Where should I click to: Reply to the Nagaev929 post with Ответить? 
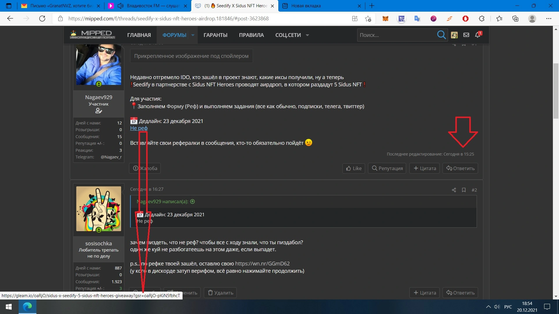pos(460,168)
